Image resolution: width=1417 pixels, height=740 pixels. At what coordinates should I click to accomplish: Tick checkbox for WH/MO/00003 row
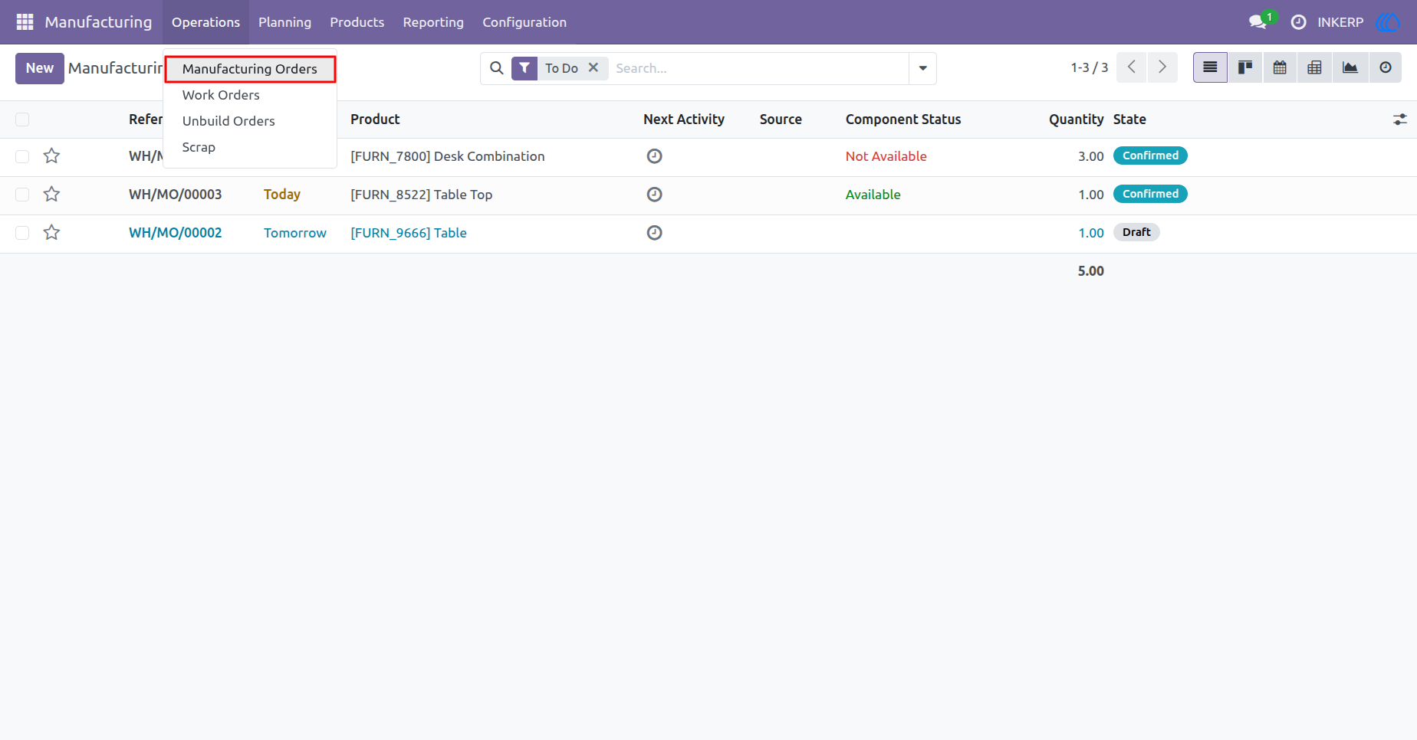point(22,195)
